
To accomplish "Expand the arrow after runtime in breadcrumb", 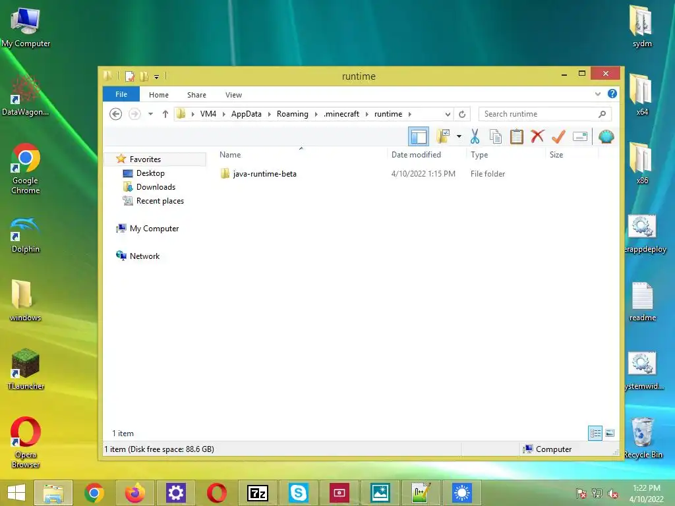I will 410,114.
